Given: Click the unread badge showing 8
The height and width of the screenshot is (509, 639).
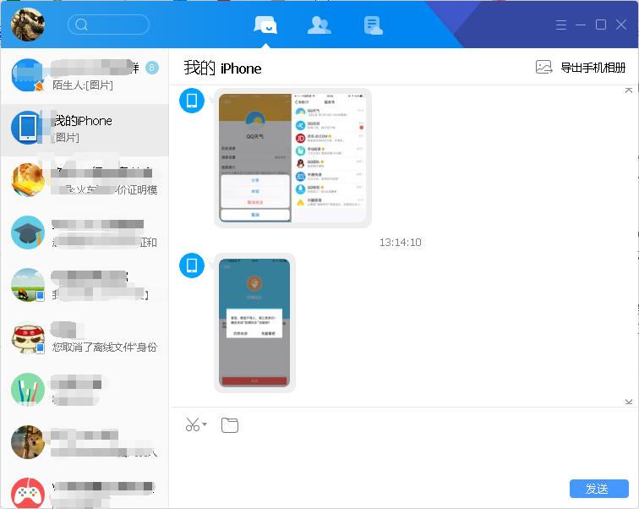Looking at the screenshot, I should pos(152,68).
